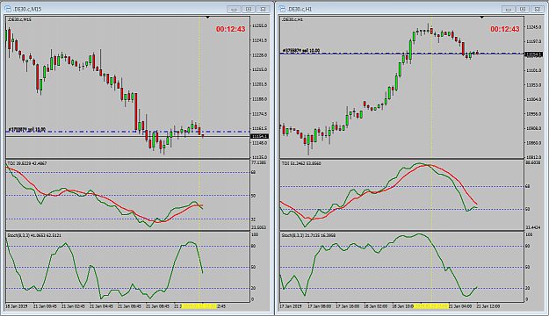Minimize the .DE30.c,M15 chart window
This screenshot has width=549, height=316.
pyautogui.click(x=234, y=9)
